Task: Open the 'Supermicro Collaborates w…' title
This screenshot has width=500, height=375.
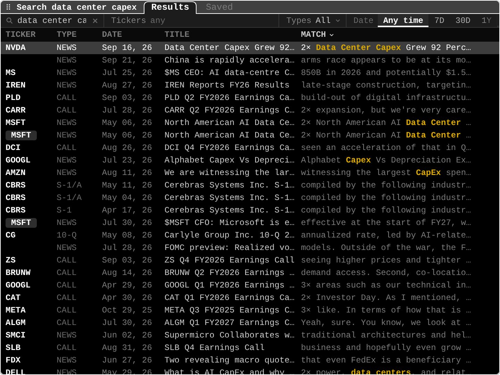Action: click(229, 335)
